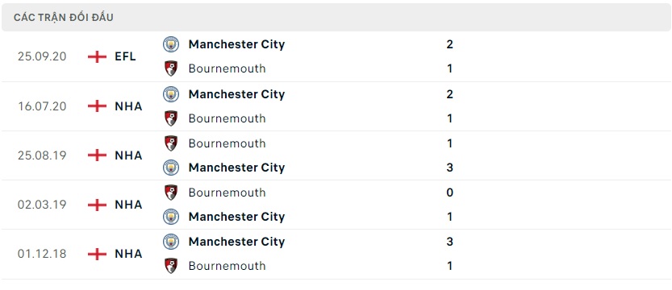Click Manchester City crest in 02.03.19 match
This screenshot has width=672, height=290.
[171, 217]
